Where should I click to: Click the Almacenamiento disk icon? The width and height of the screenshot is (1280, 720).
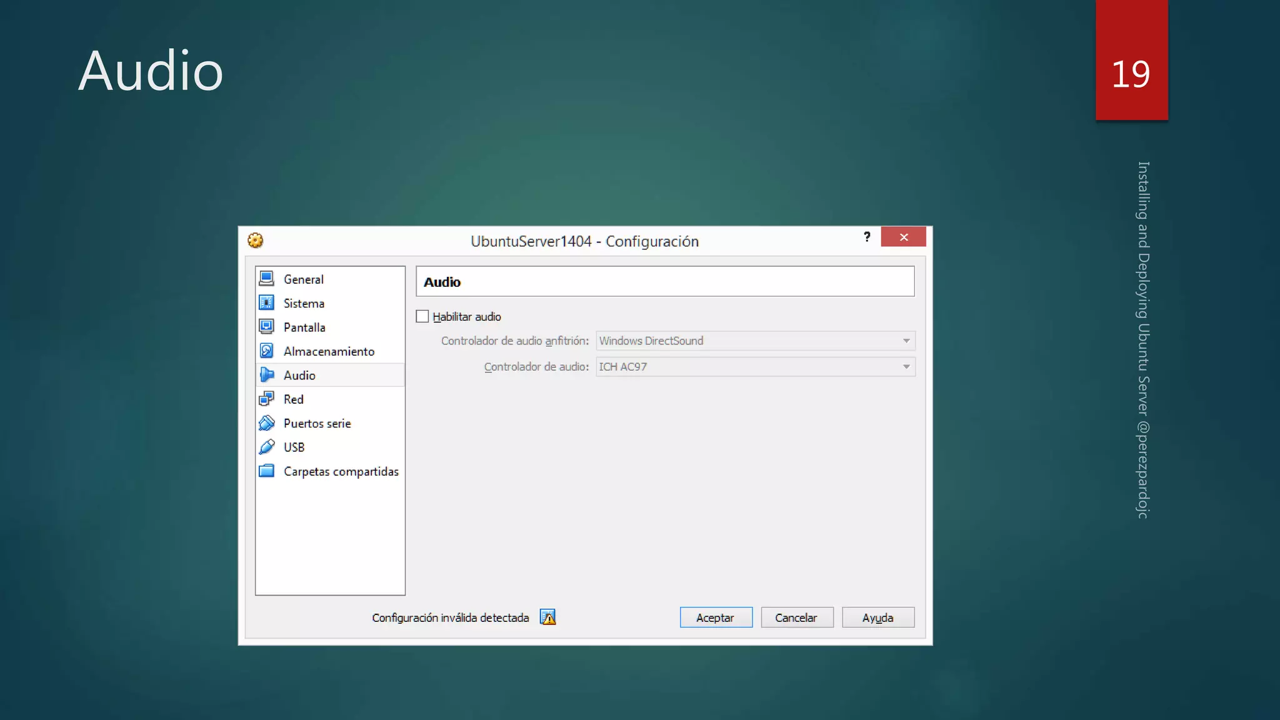pyautogui.click(x=267, y=351)
